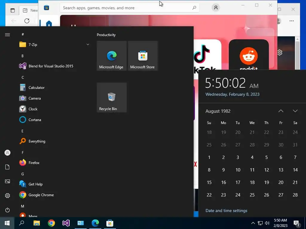Screen dimensions: 306x229
Task: Open the volume tray icon
Action: tap(267, 223)
